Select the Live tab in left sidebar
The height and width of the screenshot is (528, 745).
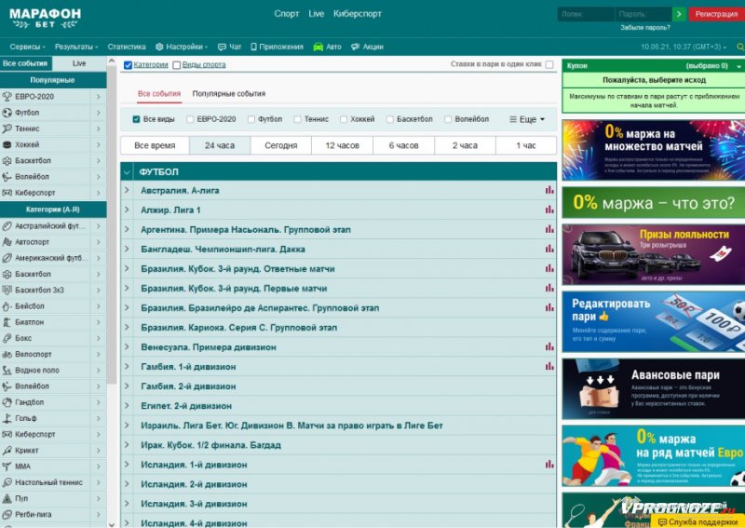(79, 63)
